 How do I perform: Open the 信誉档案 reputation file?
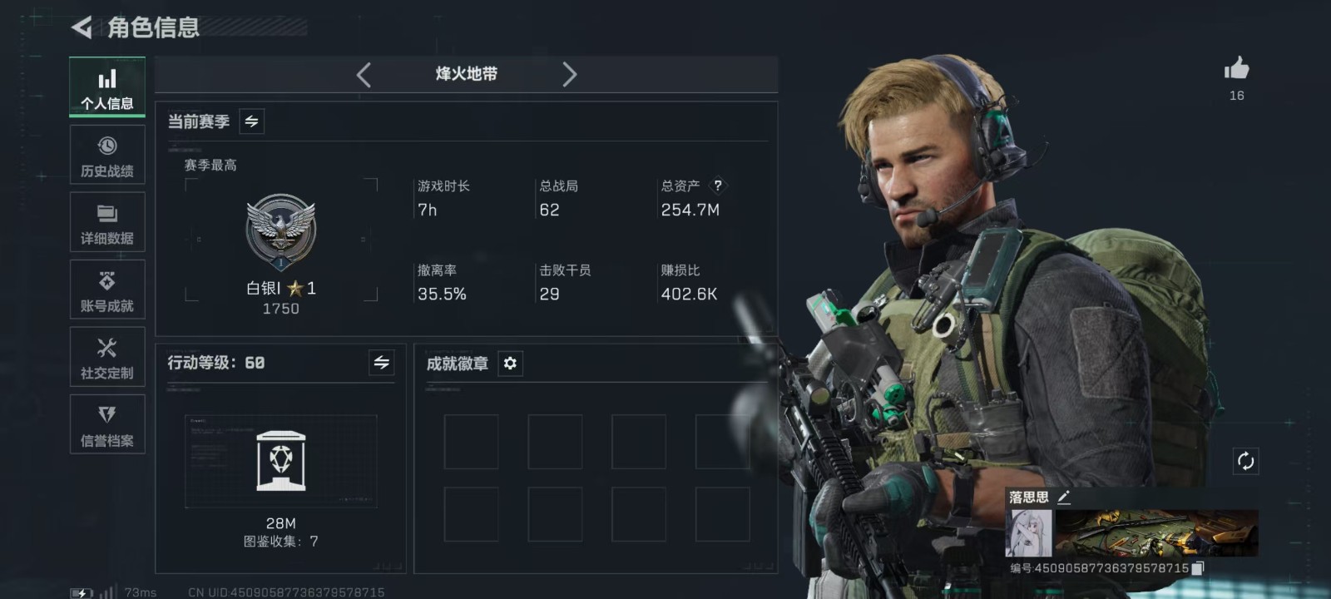click(107, 424)
